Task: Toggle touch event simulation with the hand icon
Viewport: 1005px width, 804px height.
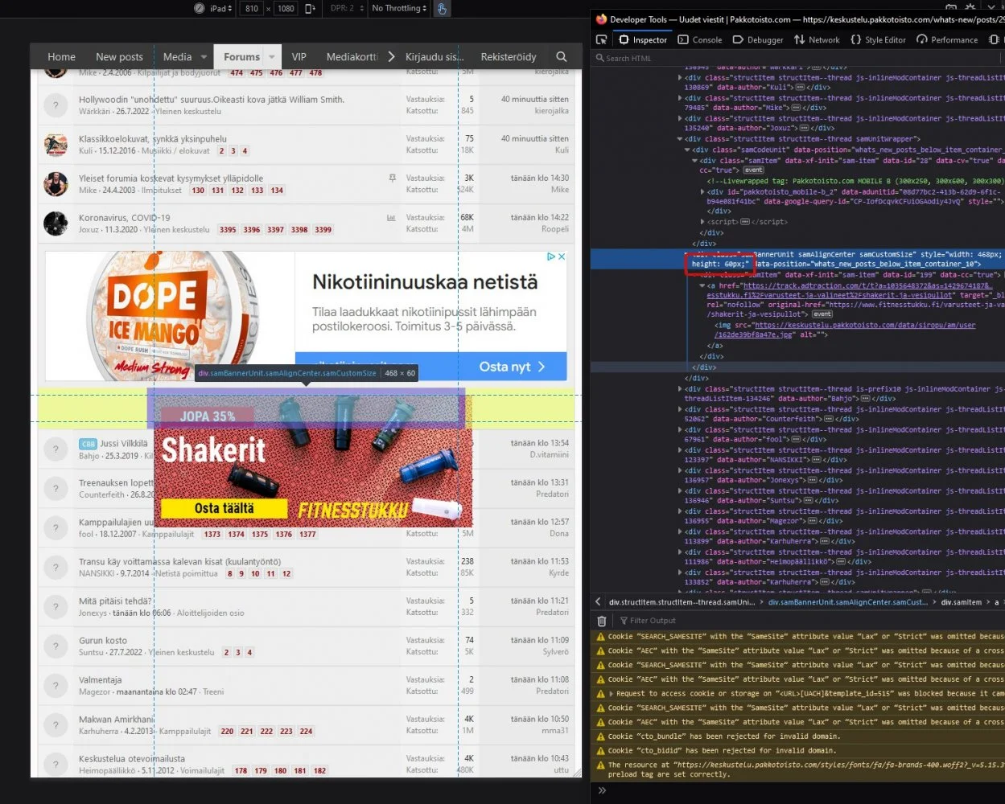Action: click(x=442, y=9)
